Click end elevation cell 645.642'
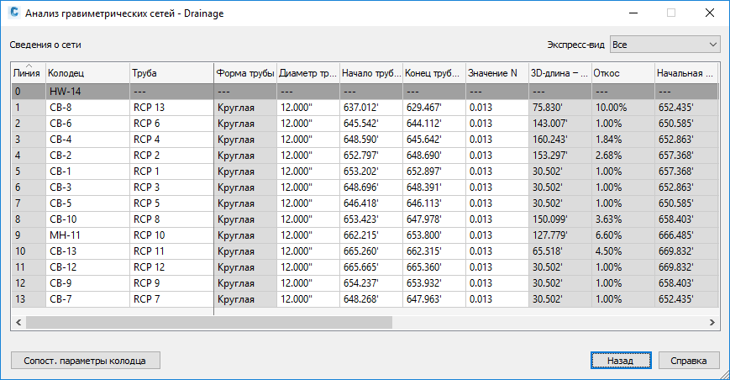The width and height of the screenshot is (730, 380). coord(434,140)
